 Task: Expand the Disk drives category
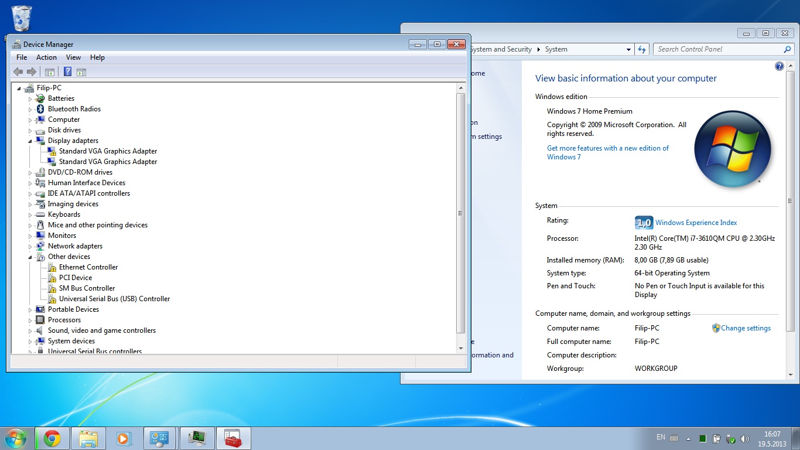pyautogui.click(x=30, y=130)
